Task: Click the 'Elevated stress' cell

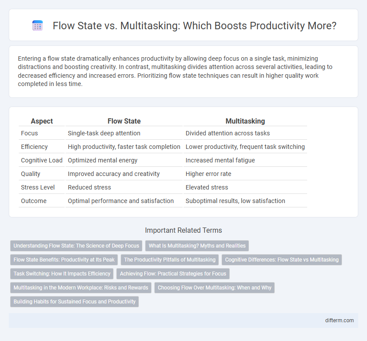Action: (207, 187)
